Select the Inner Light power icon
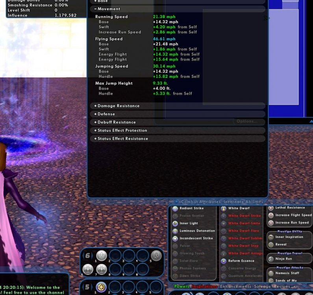This screenshot has height=295, width=313. pyautogui.click(x=175, y=223)
